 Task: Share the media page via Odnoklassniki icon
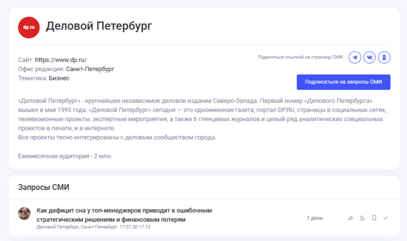(x=384, y=57)
